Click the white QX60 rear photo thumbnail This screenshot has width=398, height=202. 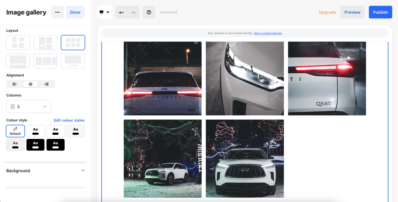[x=327, y=78]
